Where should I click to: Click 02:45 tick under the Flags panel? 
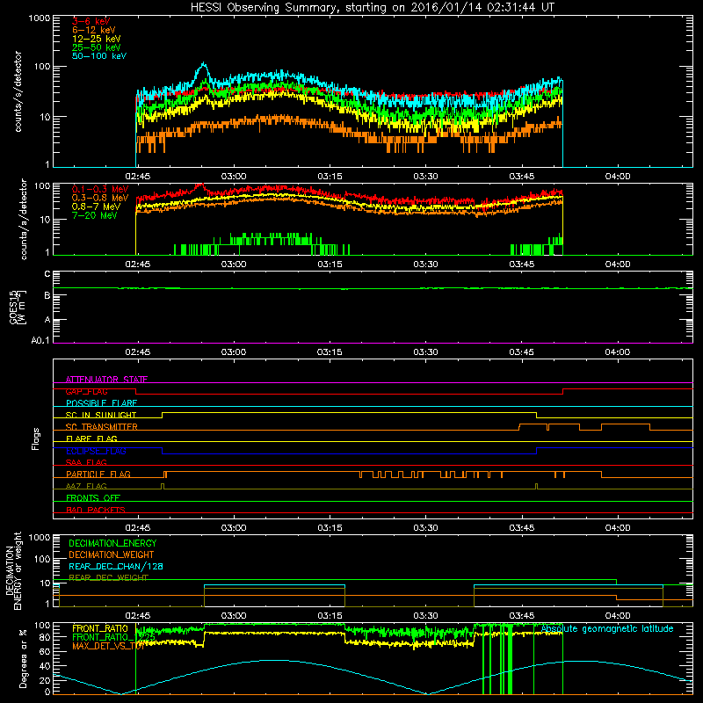point(138,528)
